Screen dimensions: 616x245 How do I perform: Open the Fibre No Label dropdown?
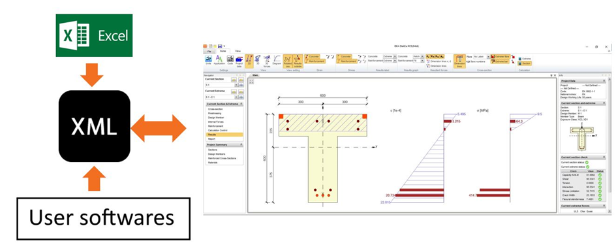(482, 57)
